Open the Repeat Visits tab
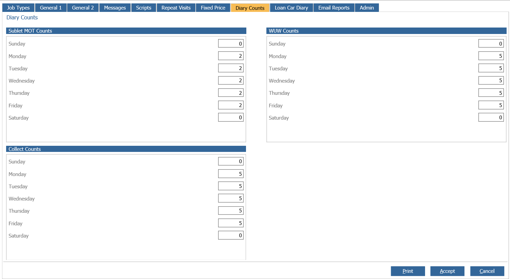Image resolution: width=510 pixels, height=279 pixels. click(x=176, y=7)
